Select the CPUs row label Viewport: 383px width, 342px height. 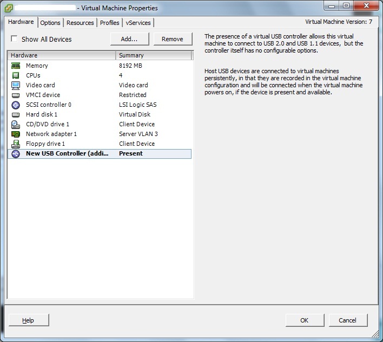tap(33, 75)
